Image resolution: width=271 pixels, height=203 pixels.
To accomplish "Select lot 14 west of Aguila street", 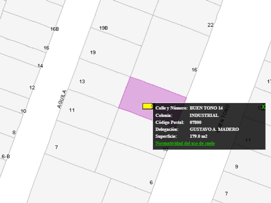I will 40,66.
